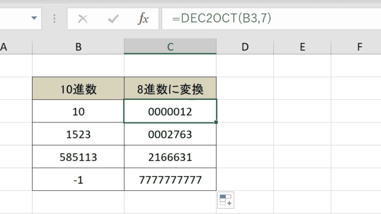This screenshot has width=381, height=214.
Task: Open Insert Function with the fx icon
Action: pyautogui.click(x=143, y=18)
